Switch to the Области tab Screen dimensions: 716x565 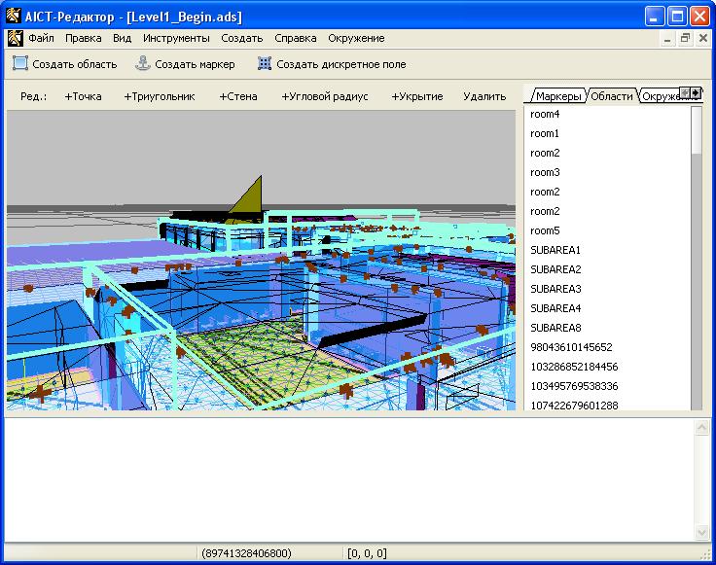pyautogui.click(x=612, y=96)
